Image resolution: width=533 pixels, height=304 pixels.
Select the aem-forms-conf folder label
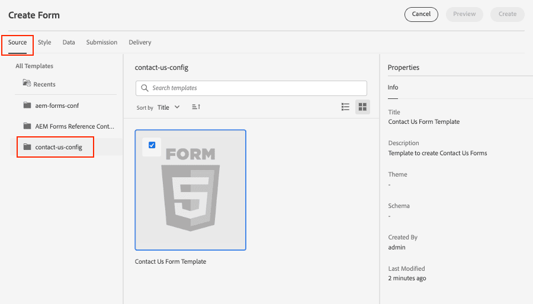coord(57,105)
